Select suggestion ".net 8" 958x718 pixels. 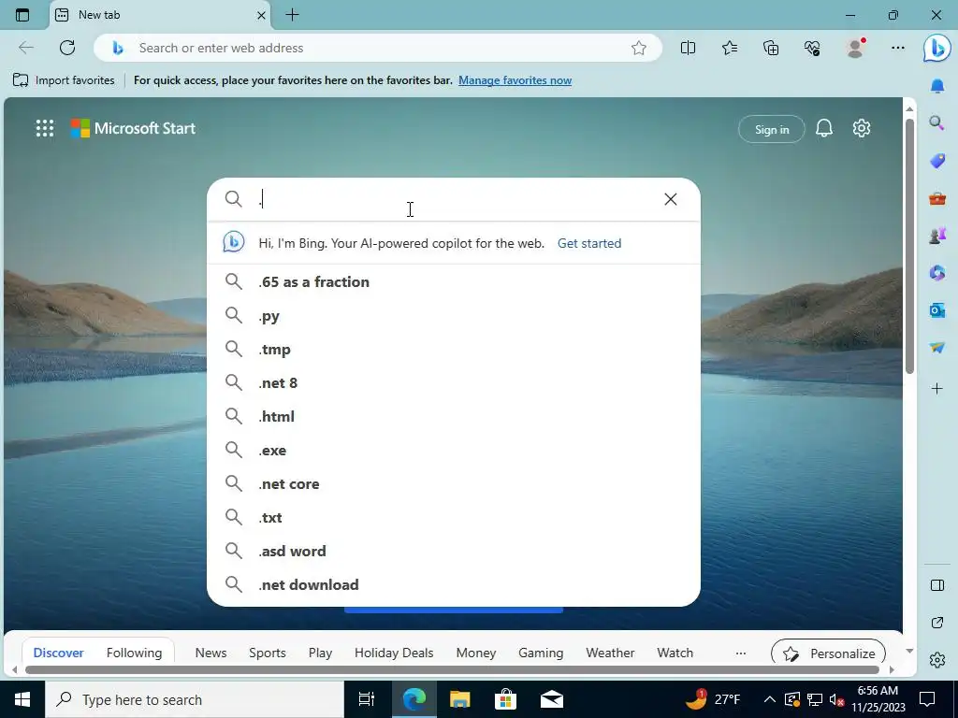pyautogui.click(x=454, y=382)
